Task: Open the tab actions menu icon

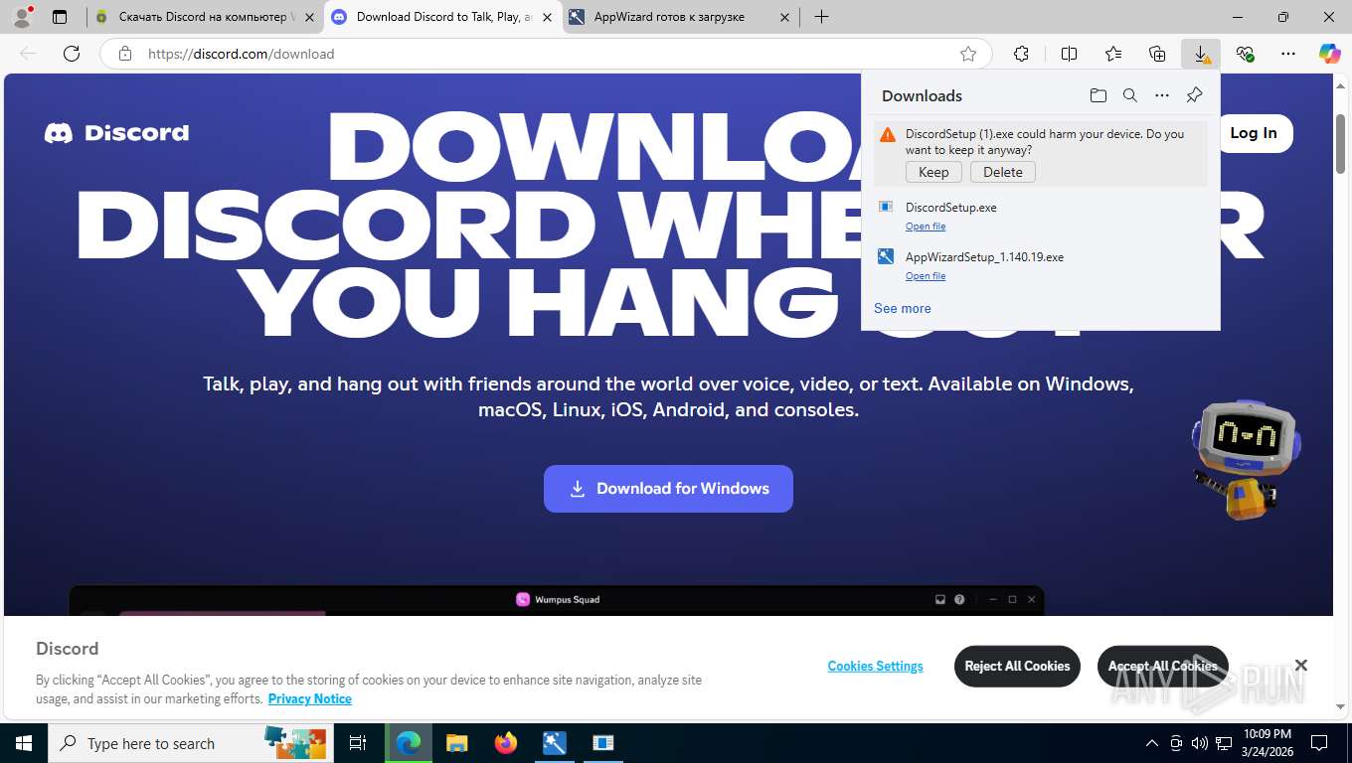Action: (x=60, y=17)
